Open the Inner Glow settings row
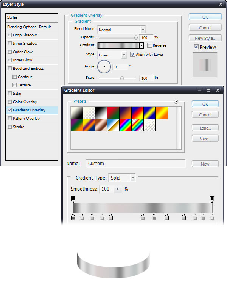This screenshot has width=227, height=303. click(x=31, y=60)
